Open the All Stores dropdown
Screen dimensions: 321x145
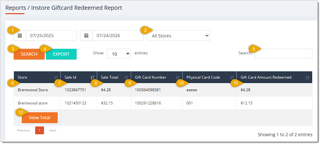(x=178, y=36)
